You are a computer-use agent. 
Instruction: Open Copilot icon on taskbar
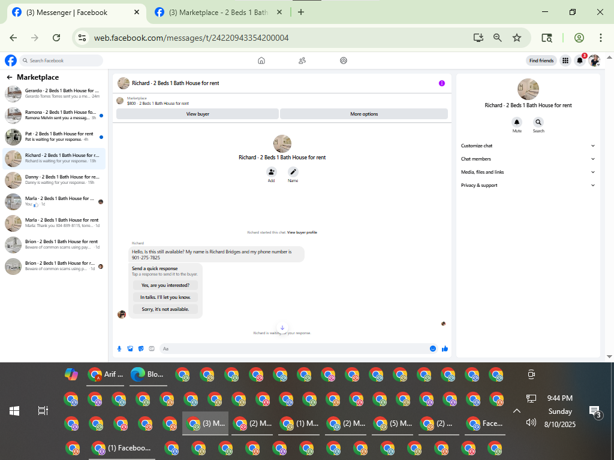pos(71,374)
